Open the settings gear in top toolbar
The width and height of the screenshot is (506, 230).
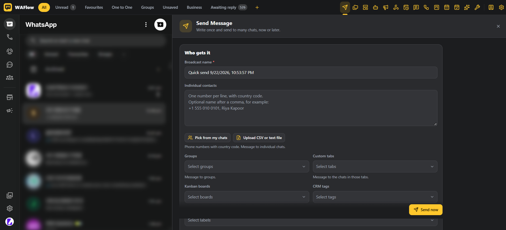(x=501, y=7)
